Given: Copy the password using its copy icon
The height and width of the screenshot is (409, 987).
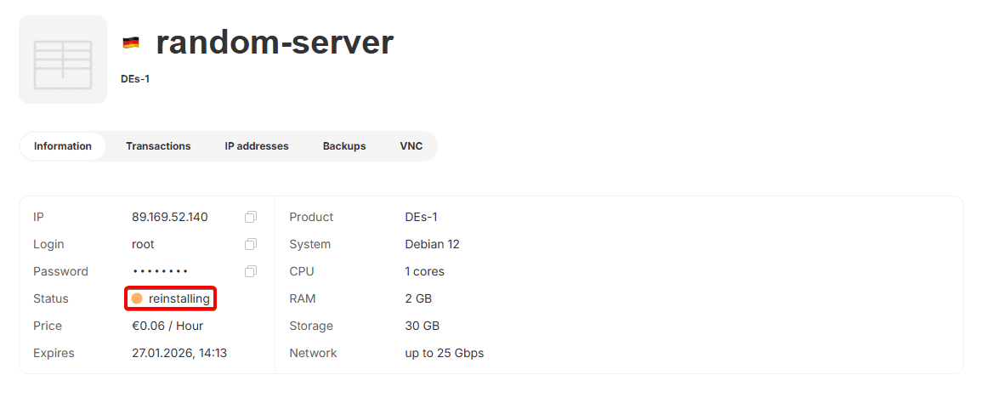Looking at the screenshot, I should click(250, 271).
